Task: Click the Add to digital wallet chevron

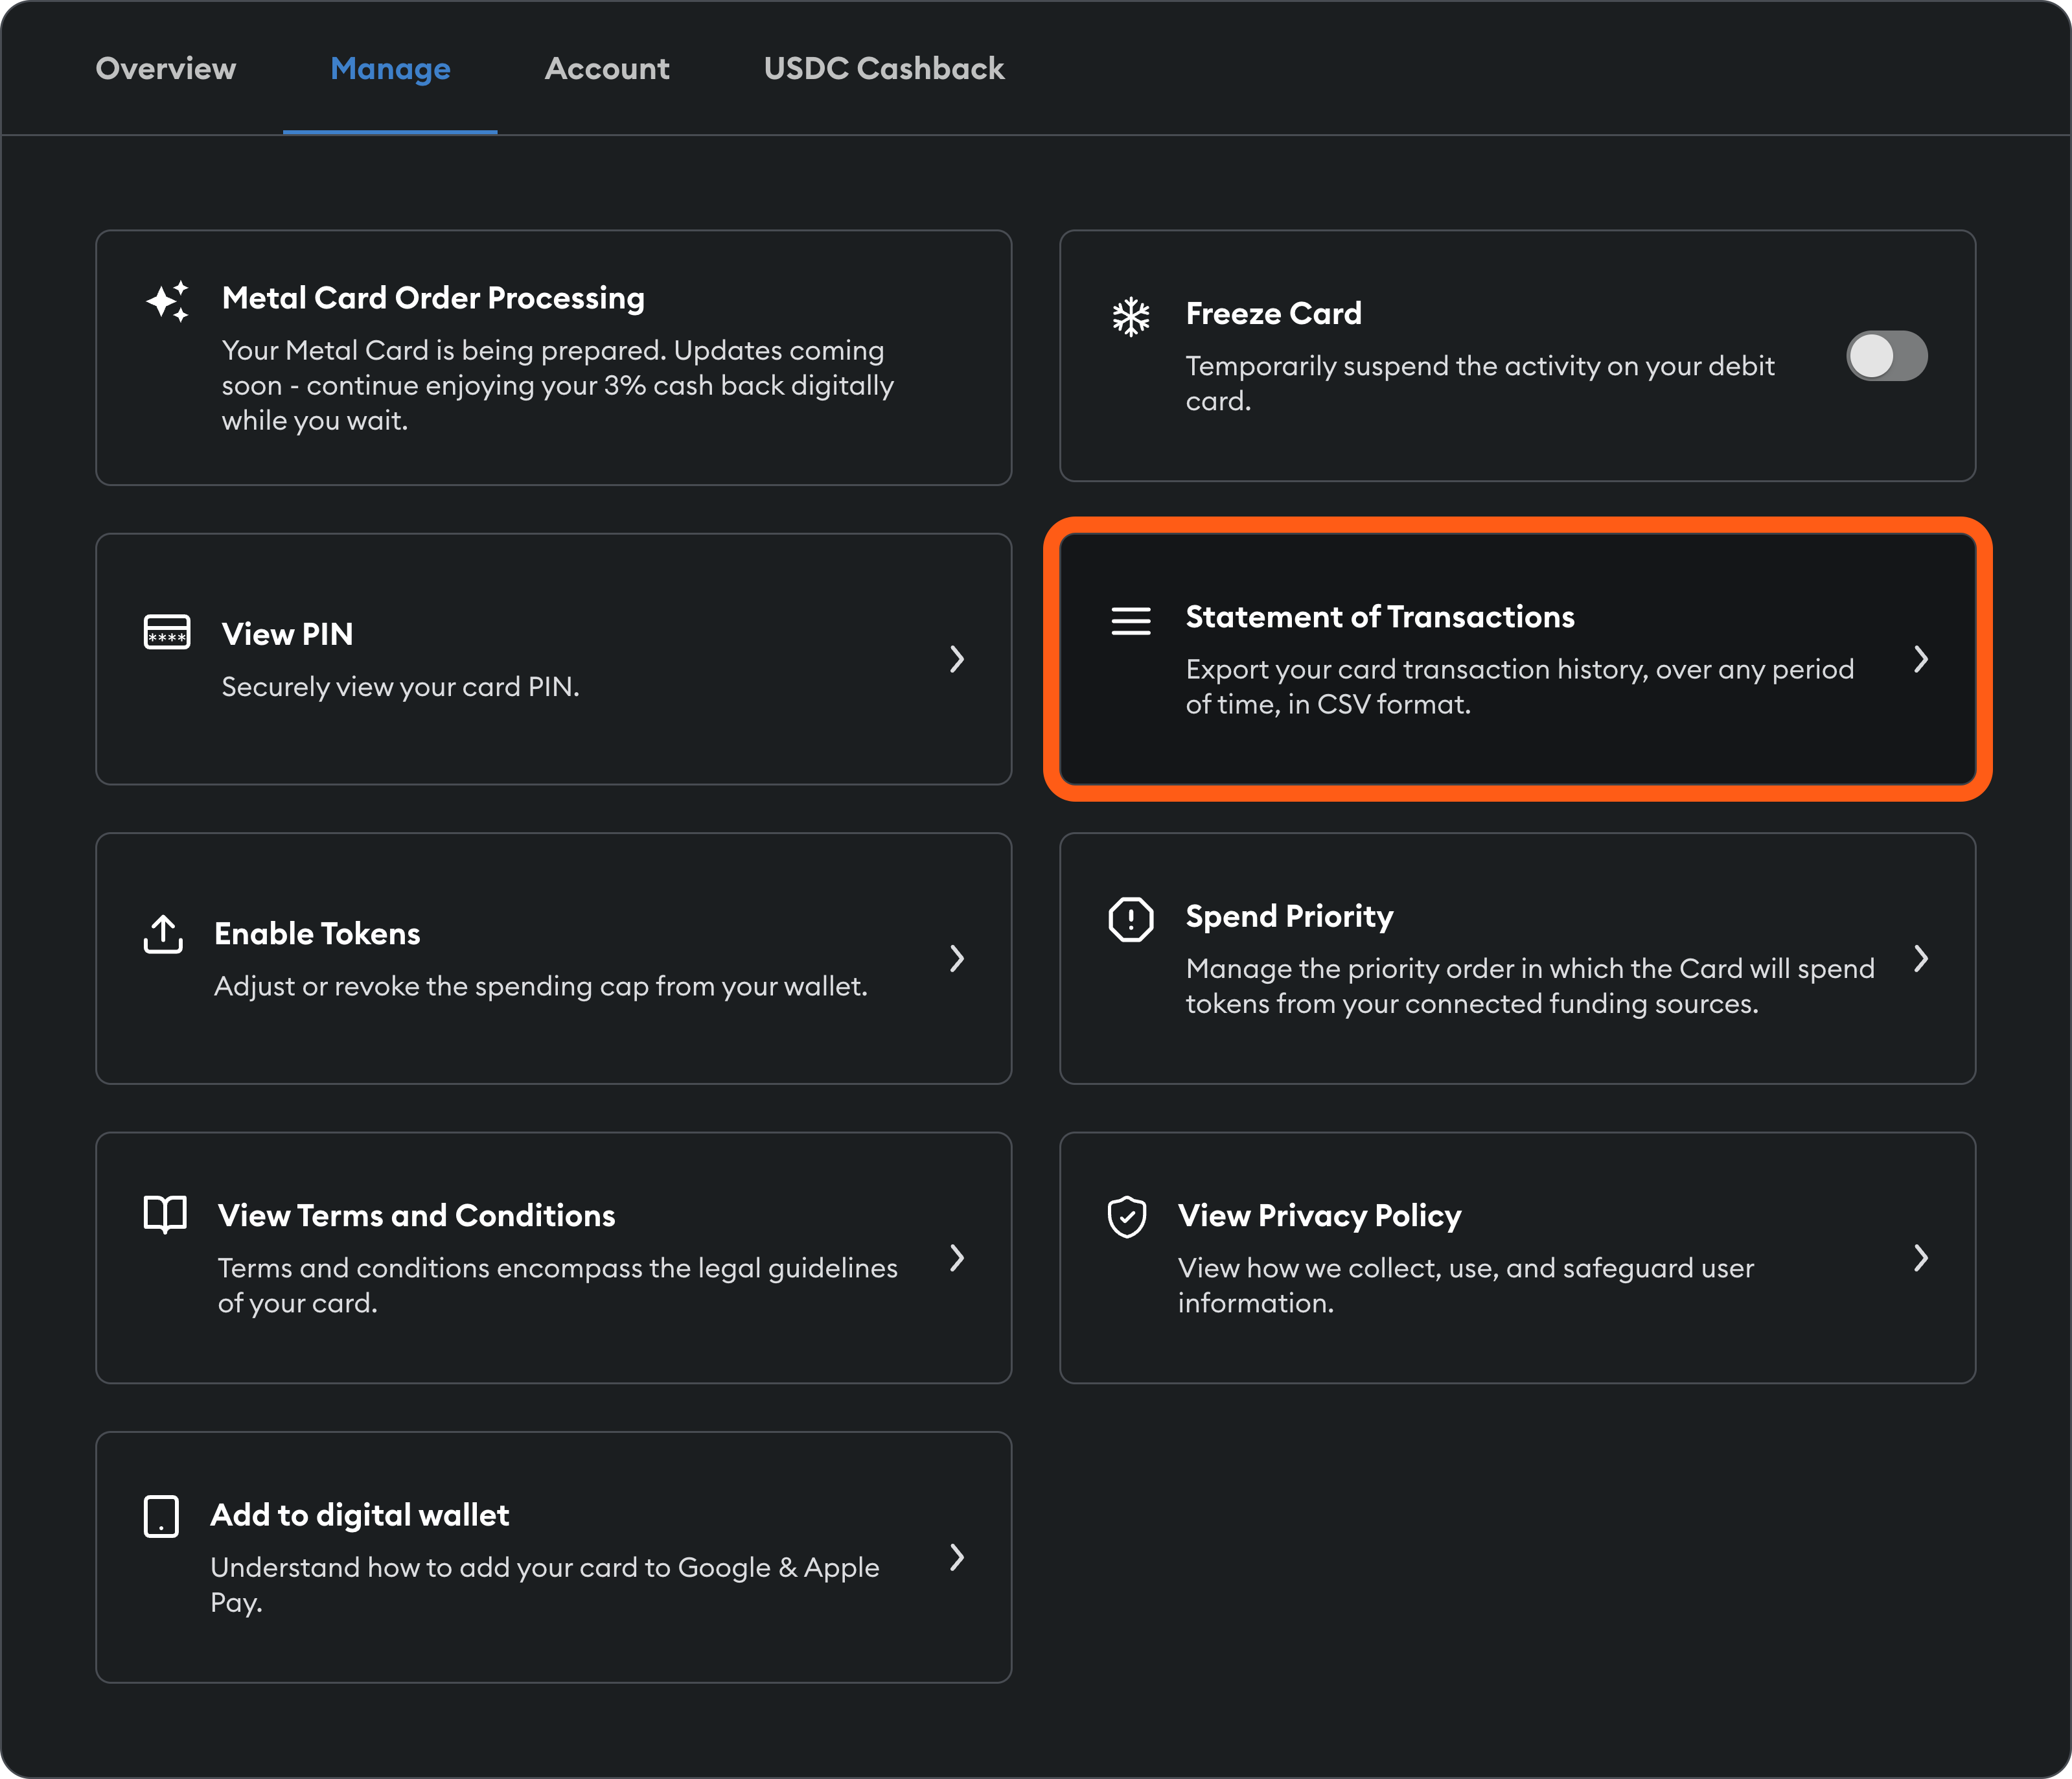Action: pos(957,1557)
